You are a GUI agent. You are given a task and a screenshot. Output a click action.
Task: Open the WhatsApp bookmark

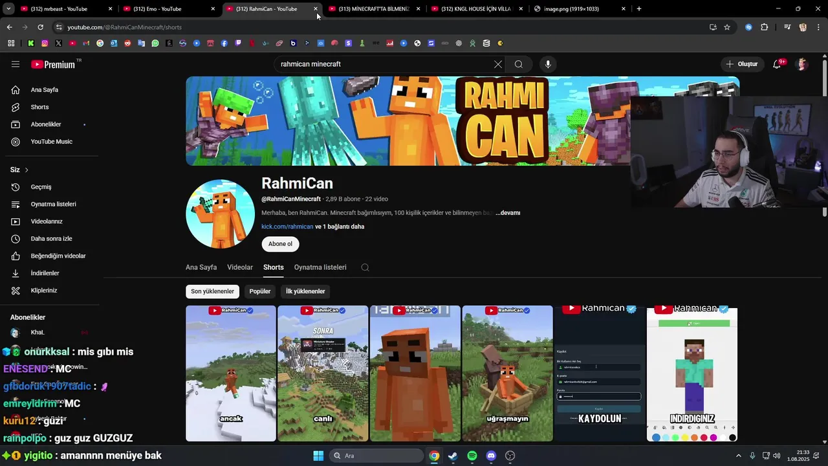(x=155, y=43)
